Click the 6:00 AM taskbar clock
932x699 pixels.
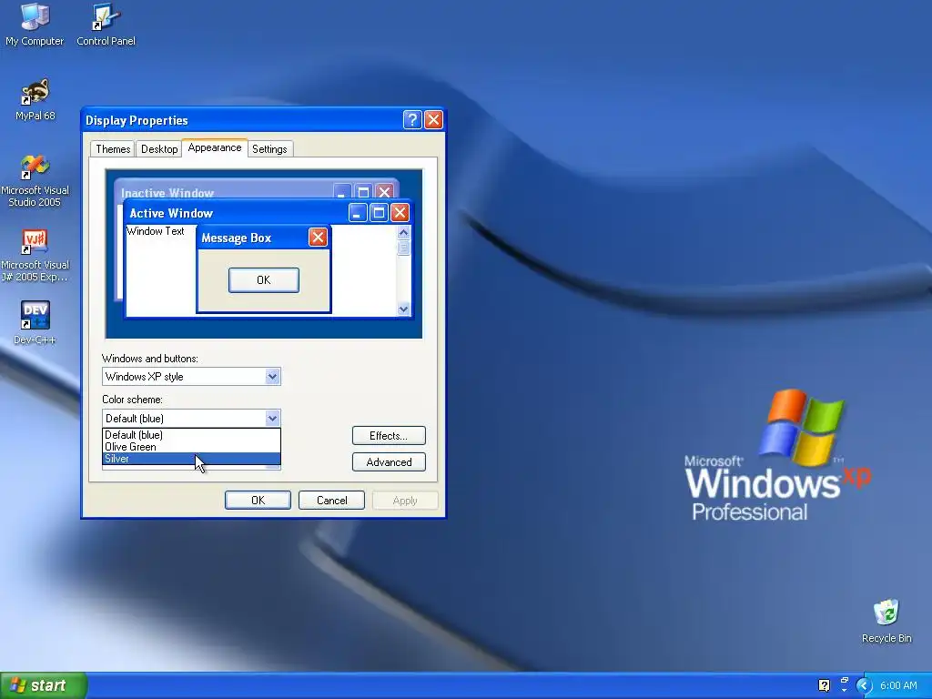(x=898, y=685)
